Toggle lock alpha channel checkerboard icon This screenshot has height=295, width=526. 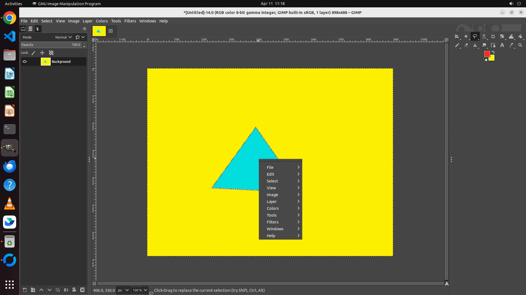(x=51, y=53)
